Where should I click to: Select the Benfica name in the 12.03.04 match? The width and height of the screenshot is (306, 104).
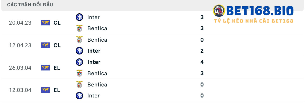pyautogui.click(x=97, y=85)
